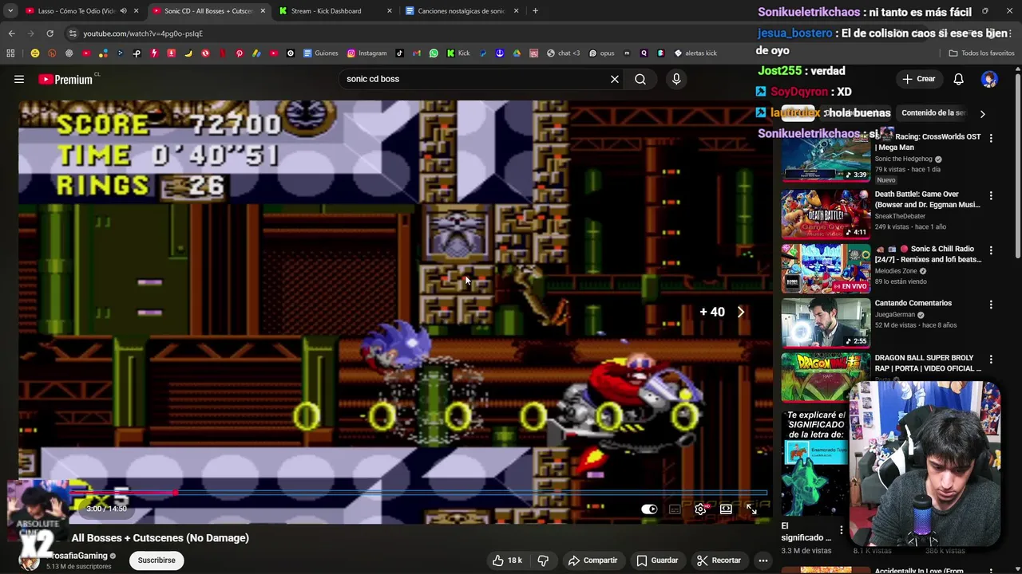The image size is (1022, 574).
Task: Open the Todos los favoritos folder
Action: point(981,53)
